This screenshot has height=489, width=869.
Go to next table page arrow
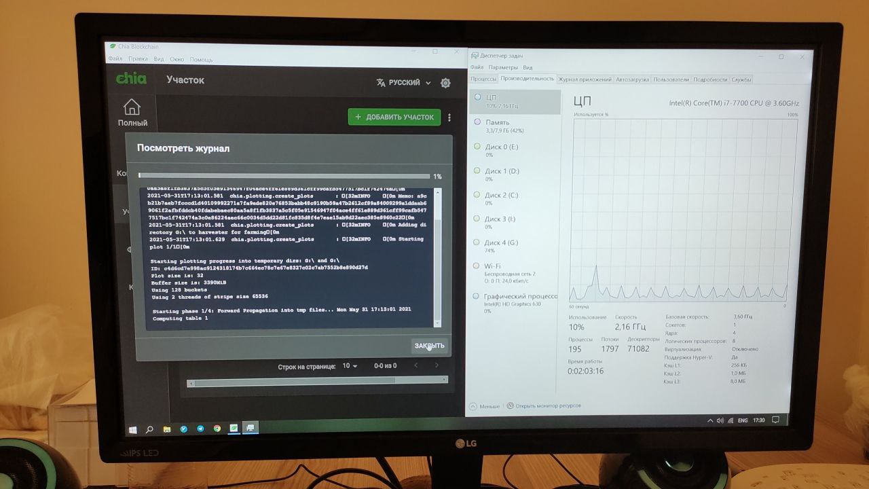click(x=437, y=365)
